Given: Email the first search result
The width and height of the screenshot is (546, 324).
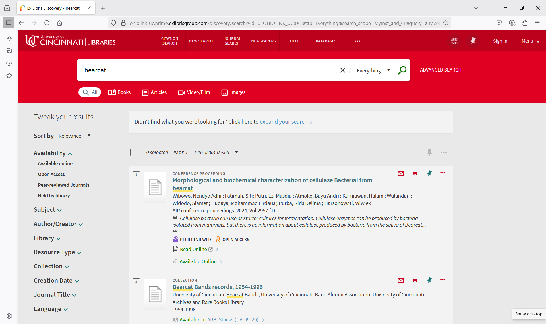Looking at the screenshot, I should [x=401, y=173].
